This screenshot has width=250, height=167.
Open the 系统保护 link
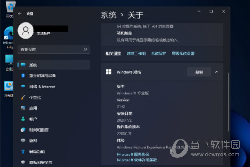click(159, 54)
